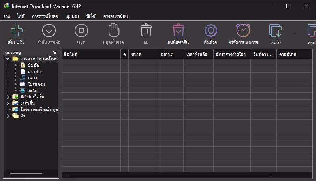Sort by File Name (ชื่อไฟล์) column header
Image resolution: width=316 pixels, height=181 pixels.
click(91, 54)
